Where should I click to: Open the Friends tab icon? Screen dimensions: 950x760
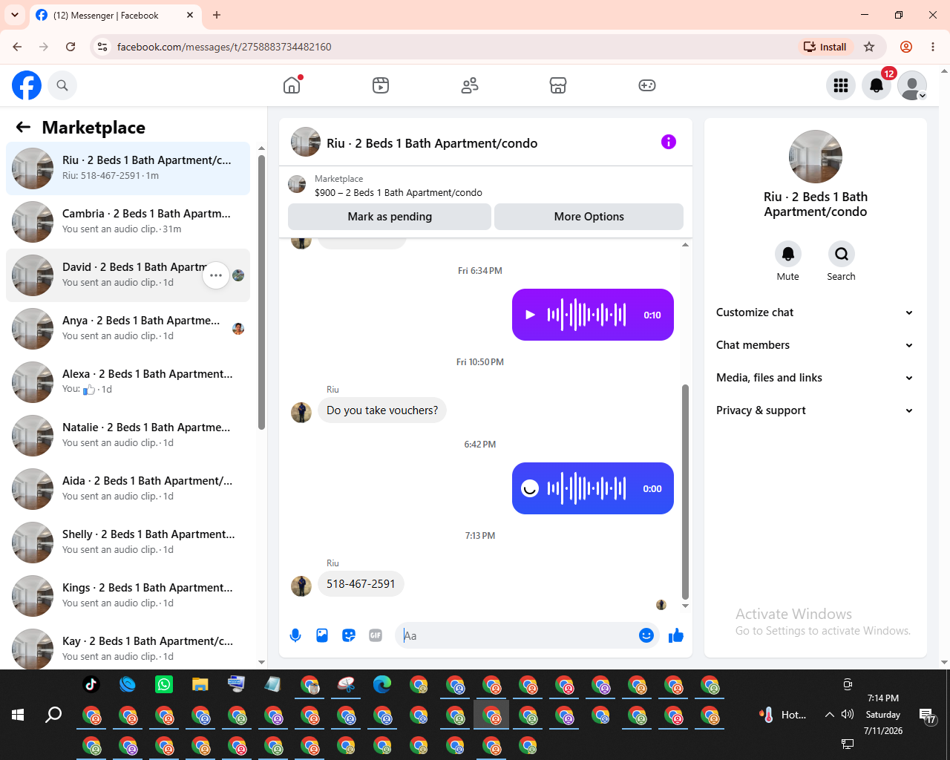pyautogui.click(x=470, y=85)
